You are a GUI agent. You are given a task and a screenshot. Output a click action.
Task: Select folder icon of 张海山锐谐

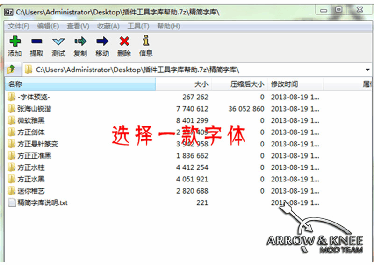click(11, 109)
